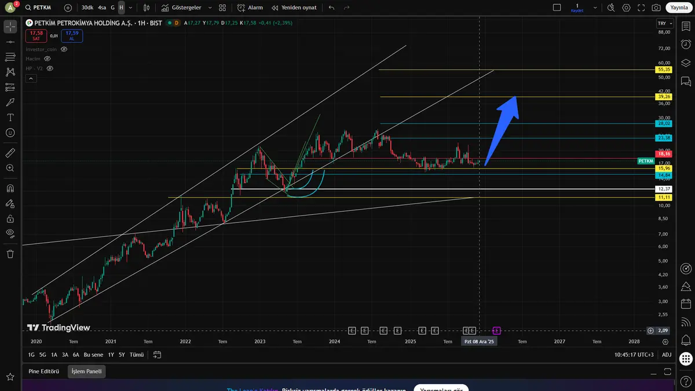Screen dimensions: 695x391
Task: Activate the zoom in tool
Action: coord(10,168)
